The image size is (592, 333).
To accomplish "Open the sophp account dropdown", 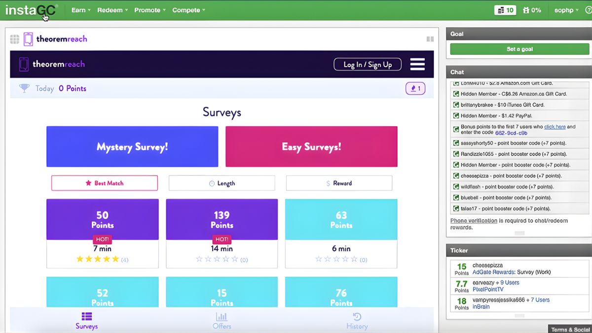I will pyautogui.click(x=566, y=10).
